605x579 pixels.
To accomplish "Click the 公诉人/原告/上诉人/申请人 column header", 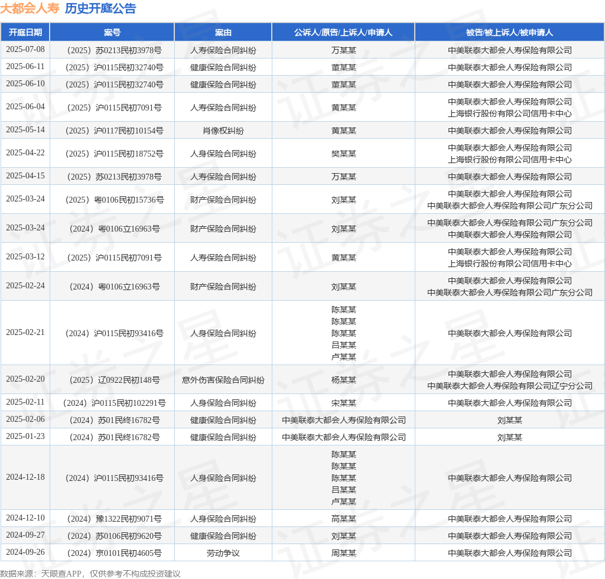I will click(x=343, y=32).
